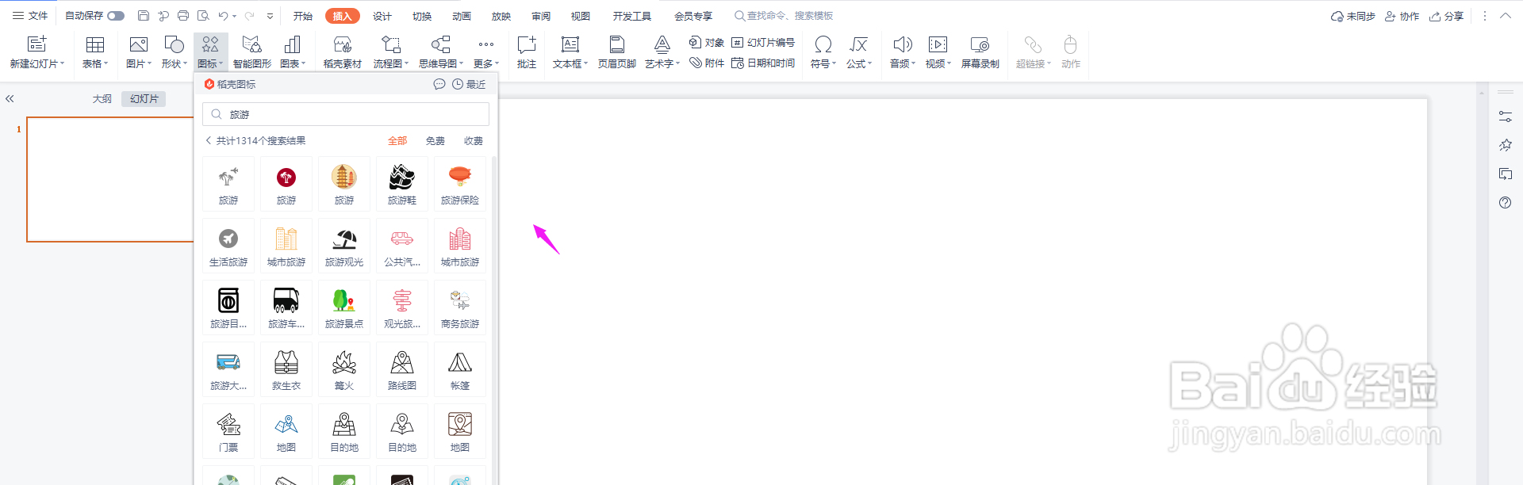
Task: Open the 文件 menu
Action: pos(30,16)
